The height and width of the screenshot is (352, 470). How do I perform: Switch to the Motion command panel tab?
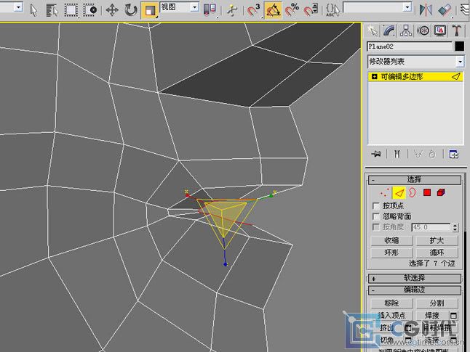click(x=423, y=30)
